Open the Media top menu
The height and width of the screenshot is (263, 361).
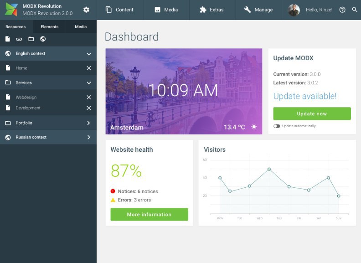[166, 10]
